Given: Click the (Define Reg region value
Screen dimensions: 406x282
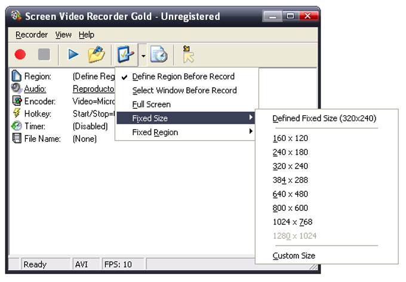Looking at the screenshot, I should [94, 76].
